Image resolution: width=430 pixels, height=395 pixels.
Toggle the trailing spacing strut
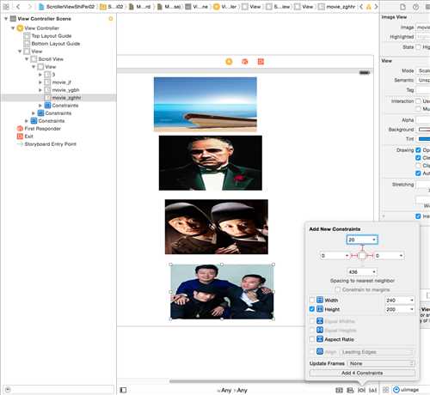tap(370, 255)
